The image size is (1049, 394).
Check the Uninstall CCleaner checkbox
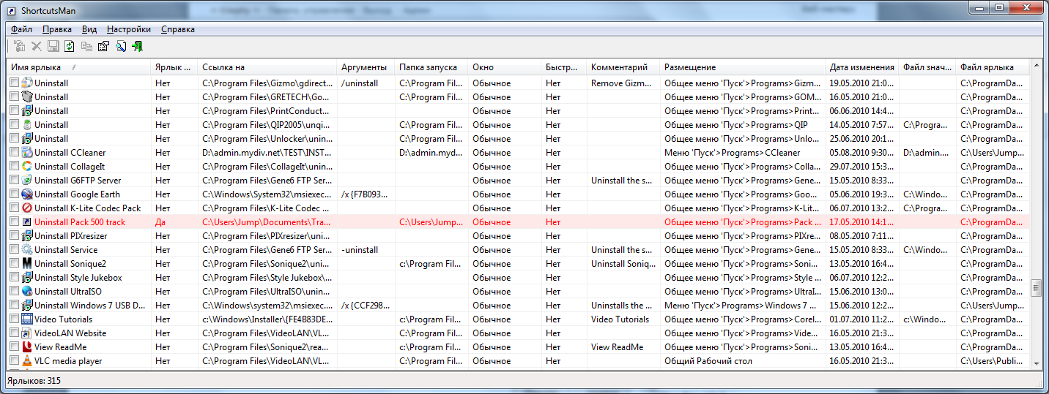[14, 153]
